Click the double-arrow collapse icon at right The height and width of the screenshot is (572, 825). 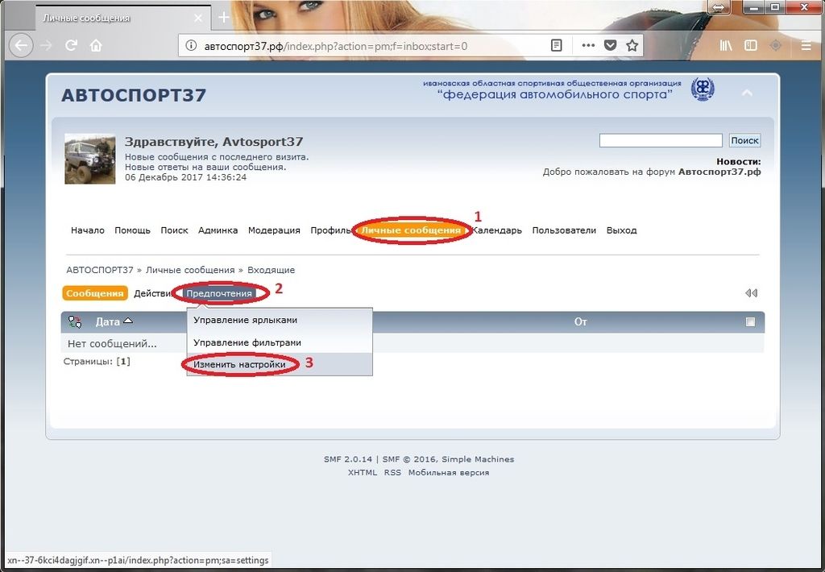pos(752,293)
